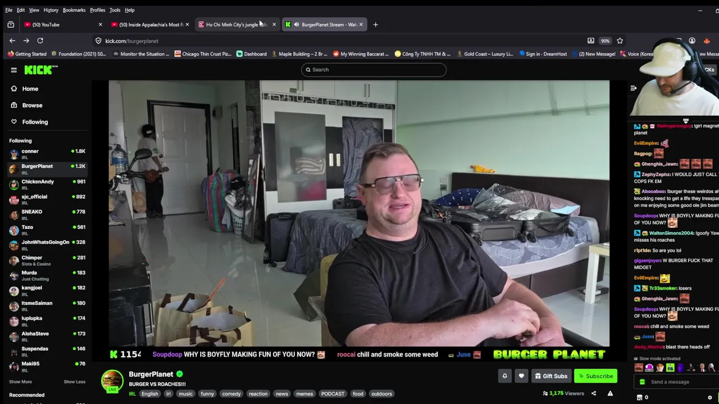This screenshot has width=719, height=404.
Task: Go back with the browser back arrow
Action: point(12,40)
